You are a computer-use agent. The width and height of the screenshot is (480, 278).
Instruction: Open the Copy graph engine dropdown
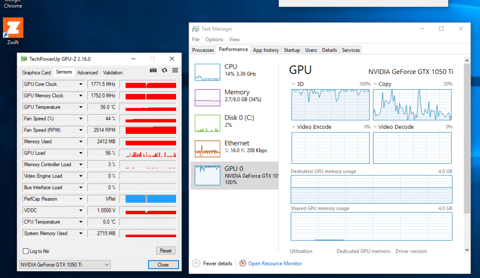pos(375,84)
